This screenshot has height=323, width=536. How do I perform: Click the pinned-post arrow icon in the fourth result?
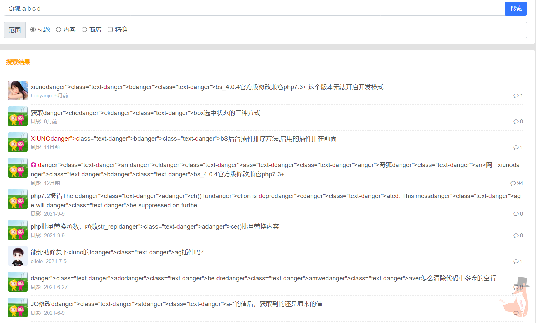click(33, 165)
